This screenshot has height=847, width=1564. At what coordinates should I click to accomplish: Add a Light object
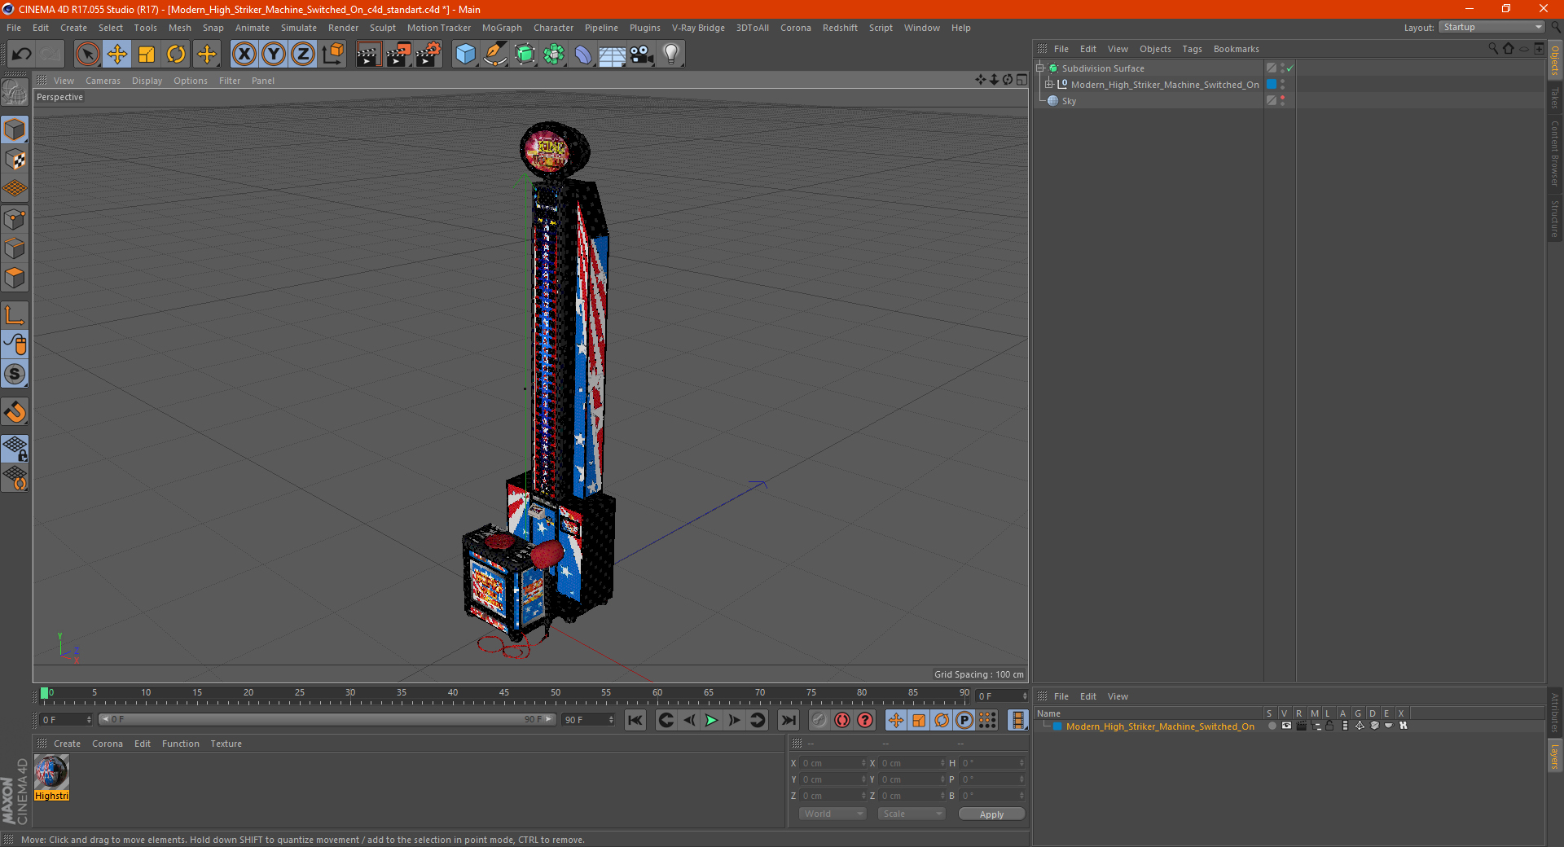(671, 55)
